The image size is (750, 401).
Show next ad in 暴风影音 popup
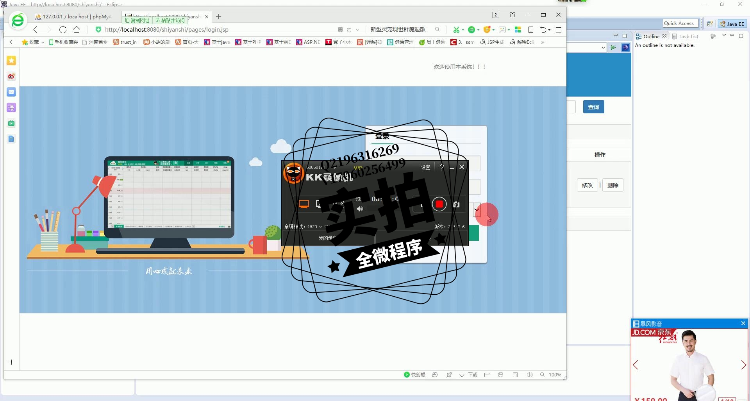743,365
